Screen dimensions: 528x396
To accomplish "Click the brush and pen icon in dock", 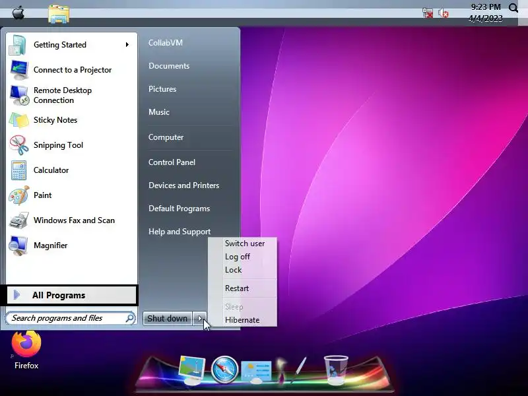I will (290, 370).
